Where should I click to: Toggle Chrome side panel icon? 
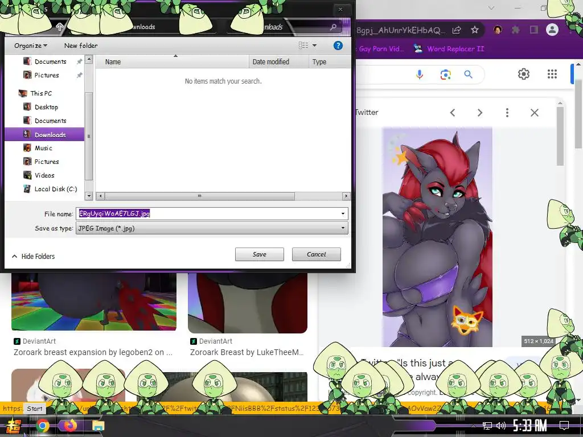[x=534, y=30]
